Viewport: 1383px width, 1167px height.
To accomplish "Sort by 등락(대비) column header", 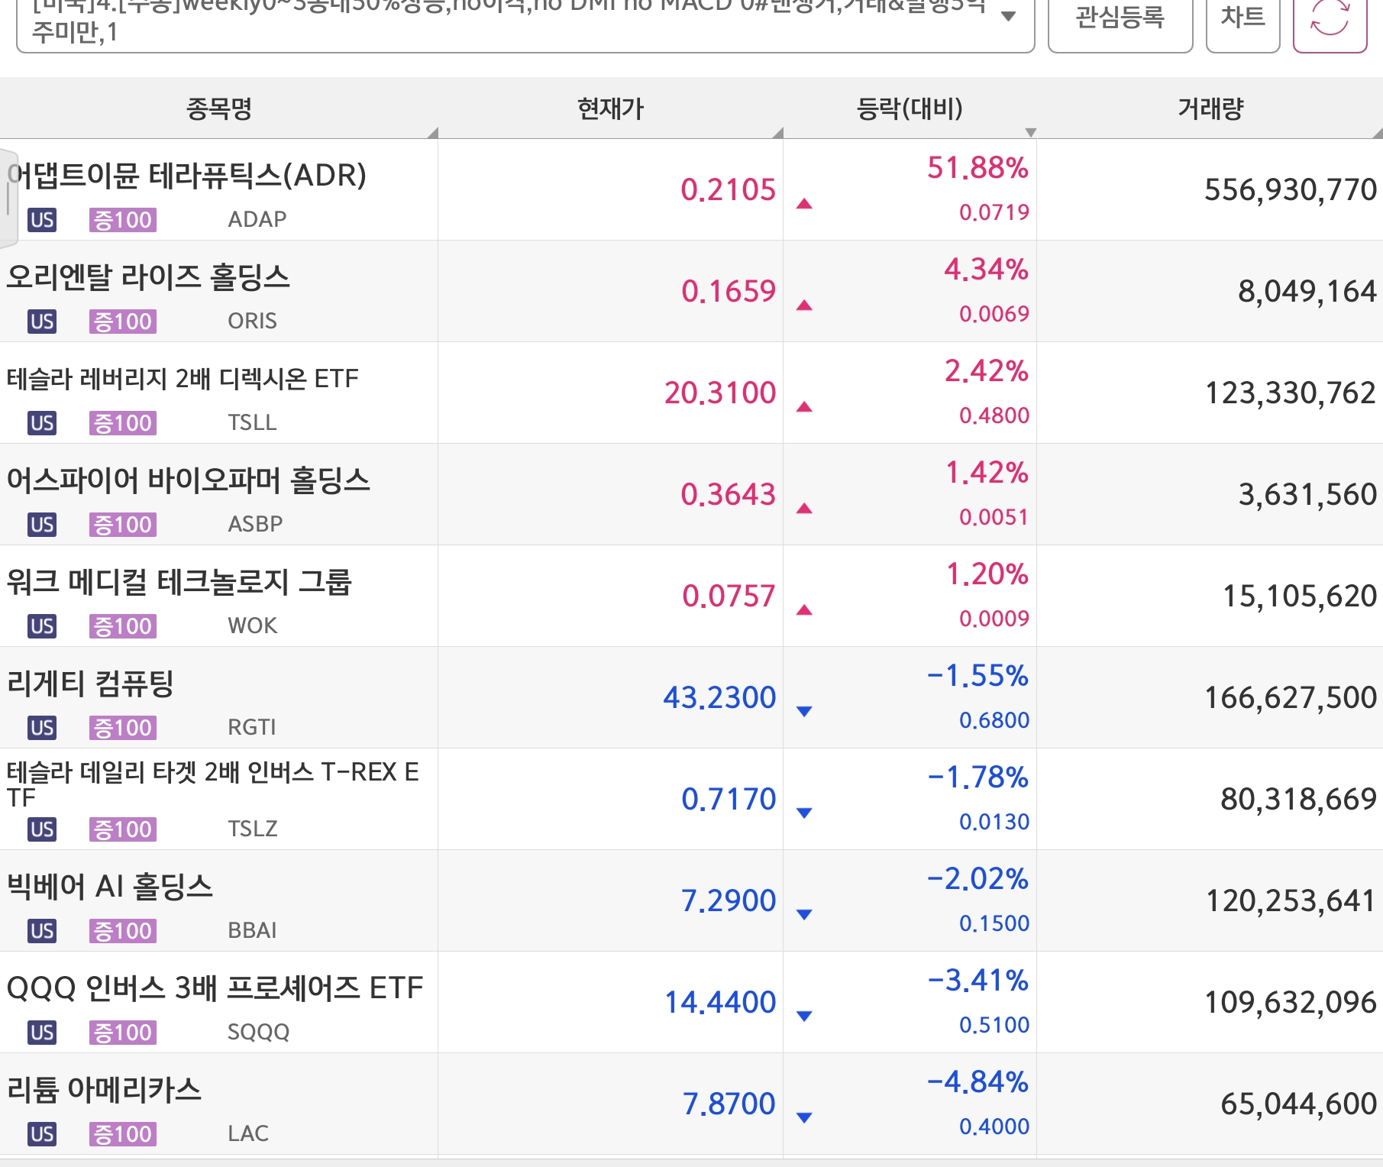I will click(910, 108).
